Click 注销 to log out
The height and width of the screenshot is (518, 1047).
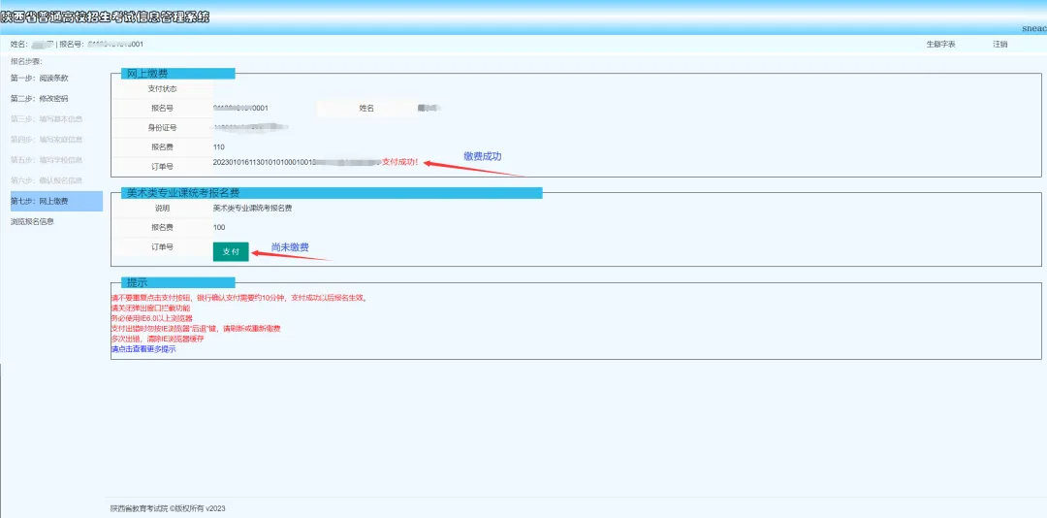[999, 45]
